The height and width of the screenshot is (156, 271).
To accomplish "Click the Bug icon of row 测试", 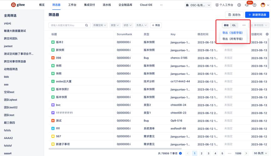I will (53, 120).
